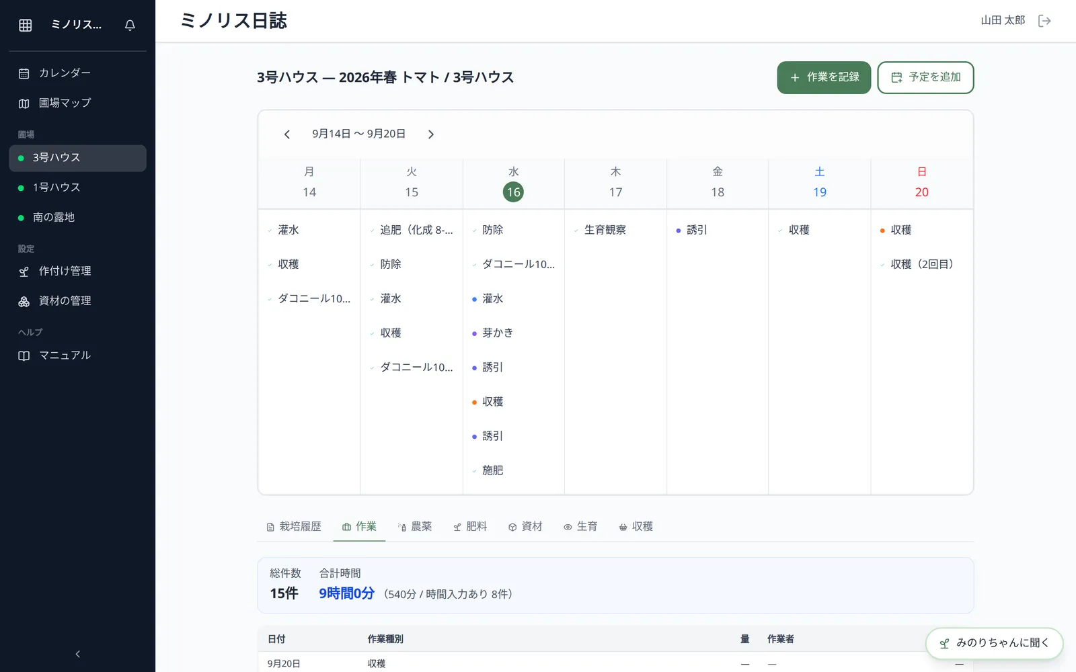Open Wednesday's 芽かき entry

[x=514, y=333]
